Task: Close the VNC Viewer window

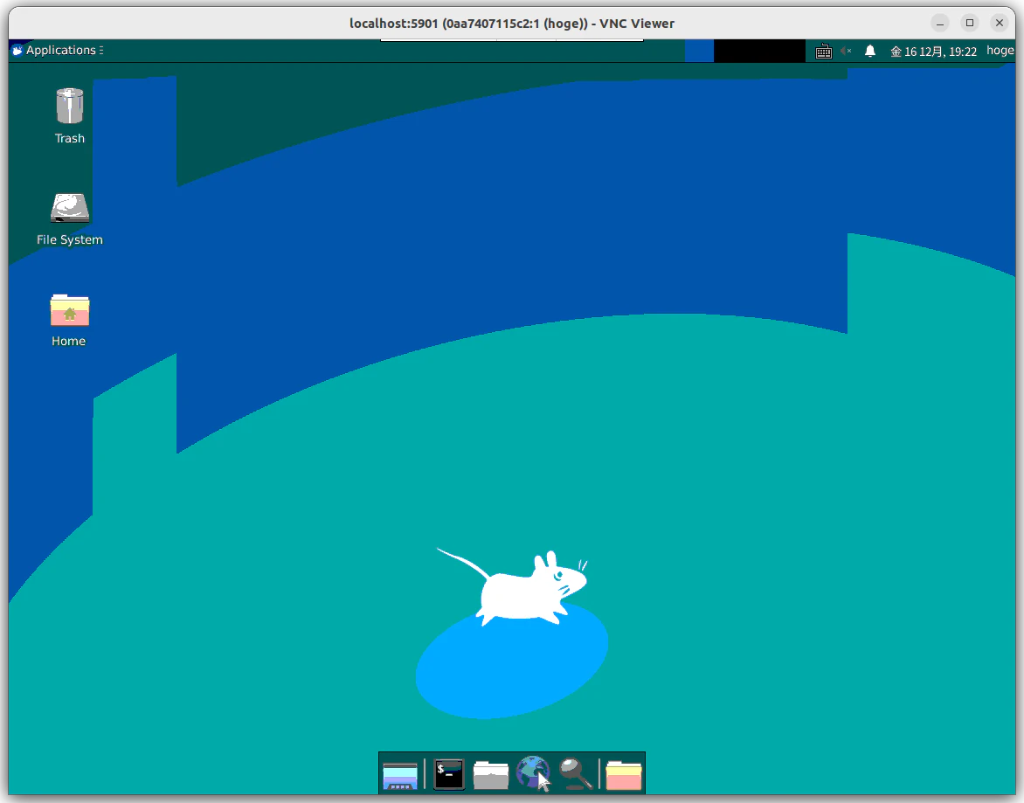Action: click(1000, 23)
